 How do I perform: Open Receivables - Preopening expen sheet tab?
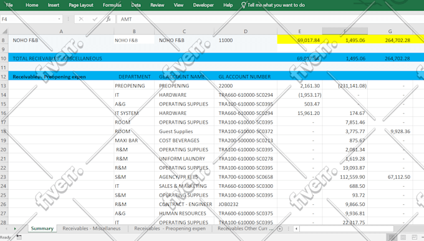pos(170,229)
